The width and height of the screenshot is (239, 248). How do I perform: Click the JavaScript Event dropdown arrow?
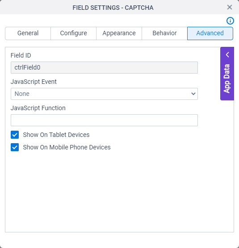tap(193, 94)
